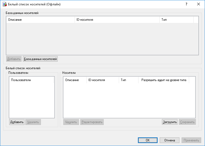Click the app icon in title bar
Viewport: 205px width, 146px height.
click(x=4, y=4)
